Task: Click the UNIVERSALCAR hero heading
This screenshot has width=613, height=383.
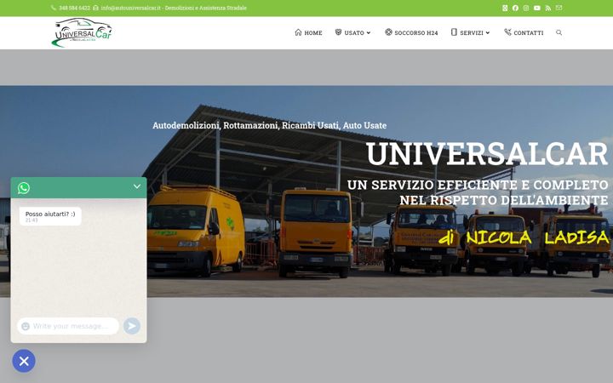Action: 487,153
